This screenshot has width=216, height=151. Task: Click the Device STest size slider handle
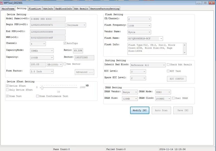[x=42, y=87]
